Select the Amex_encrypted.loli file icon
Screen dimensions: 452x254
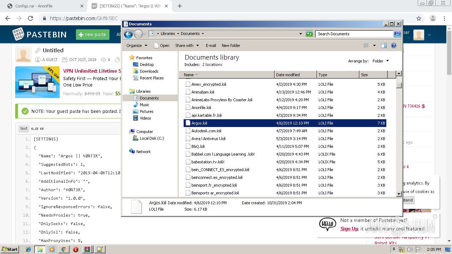[x=188, y=84]
